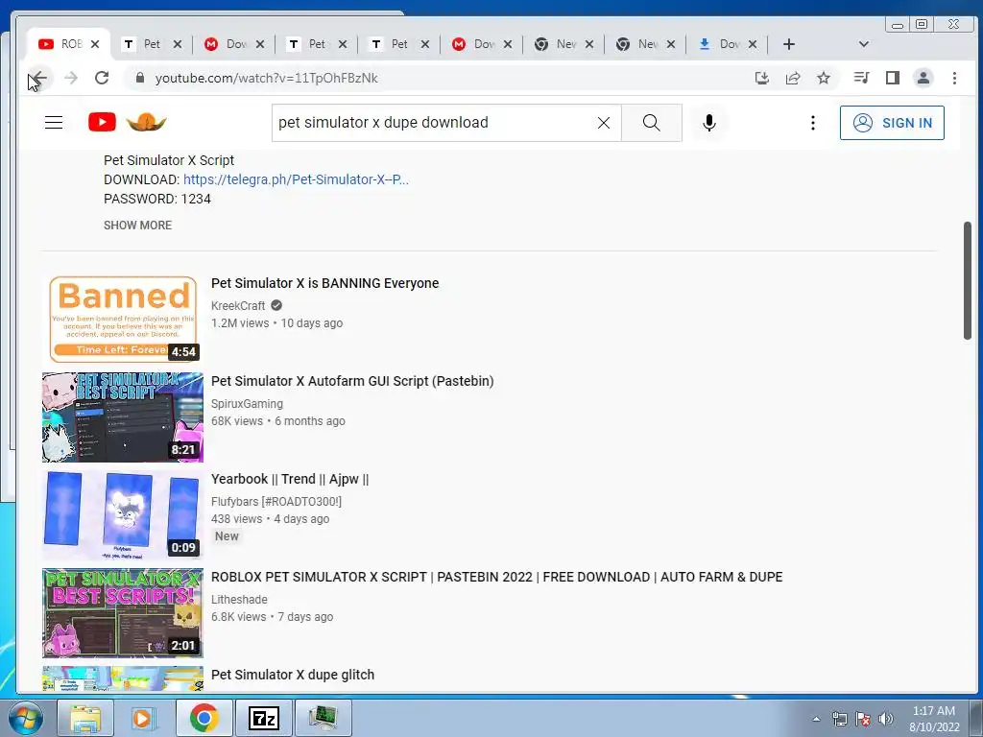Go back using the browser back arrow
The height and width of the screenshot is (737, 983).
[38, 78]
